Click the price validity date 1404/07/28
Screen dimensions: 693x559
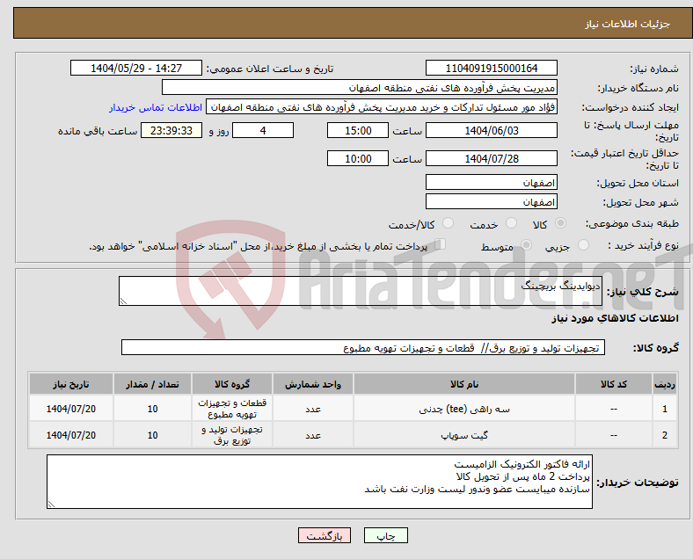491,158
